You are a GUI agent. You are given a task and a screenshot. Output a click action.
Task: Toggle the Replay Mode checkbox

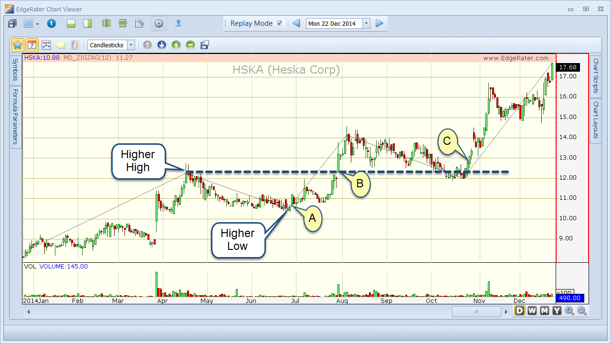[280, 23]
